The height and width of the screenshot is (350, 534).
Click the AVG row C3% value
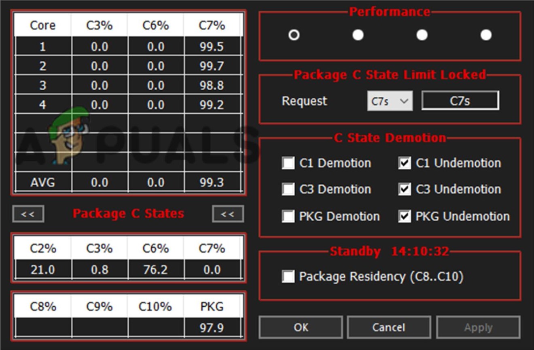(100, 182)
